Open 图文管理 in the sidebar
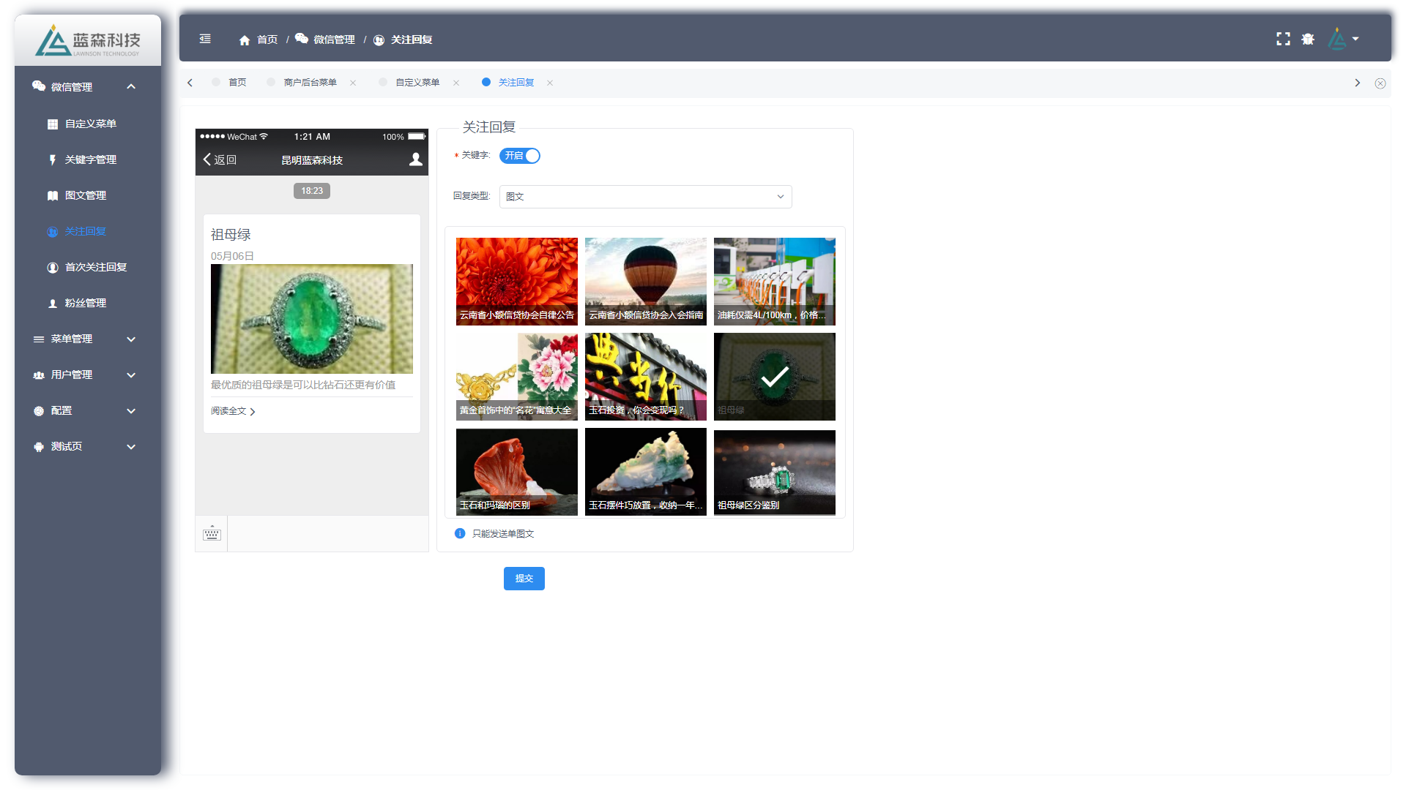The height and width of the screenshot is (790, 1406). [x=85, y=195]
